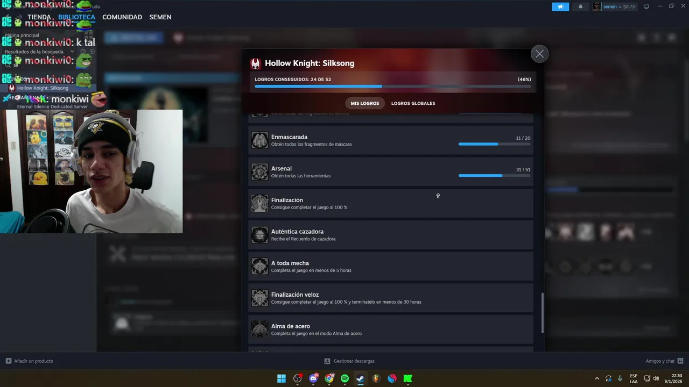Click 'A toda mecha' achievement title
Screen dimensions: 689x387
tap(290, 263)
